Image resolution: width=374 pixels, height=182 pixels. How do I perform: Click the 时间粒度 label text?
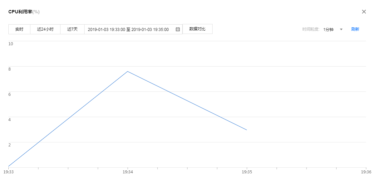pos(311,29)
